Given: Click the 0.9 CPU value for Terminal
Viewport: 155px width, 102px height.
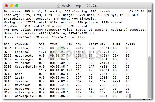Looking at the screenshot, I should pyautogui.click(x=42, y=81).
